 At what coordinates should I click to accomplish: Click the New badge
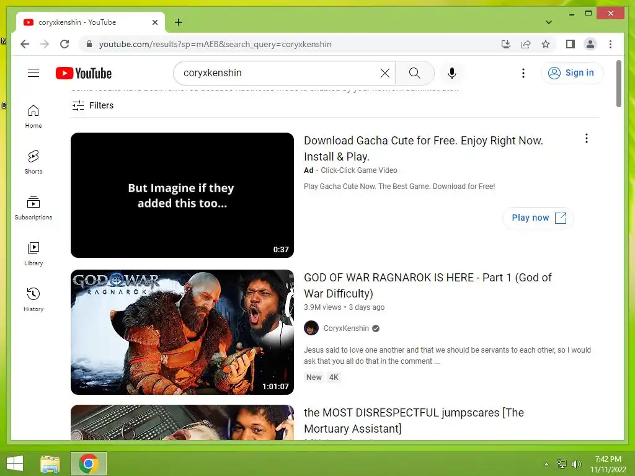tap(314, 377)
